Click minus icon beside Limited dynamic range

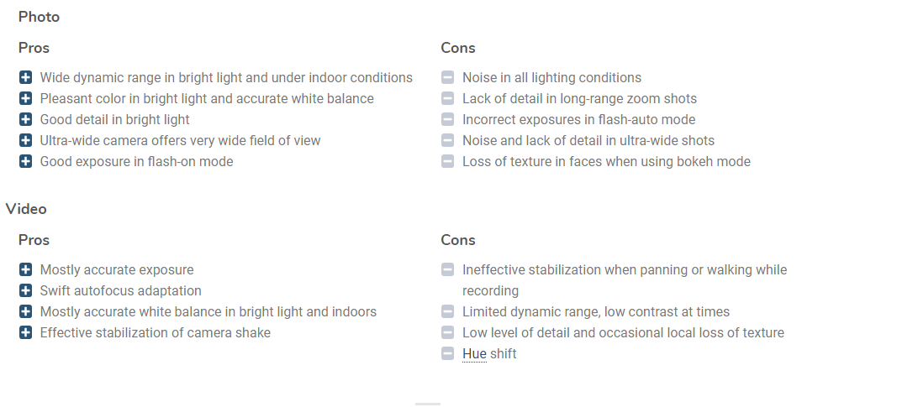448,311
